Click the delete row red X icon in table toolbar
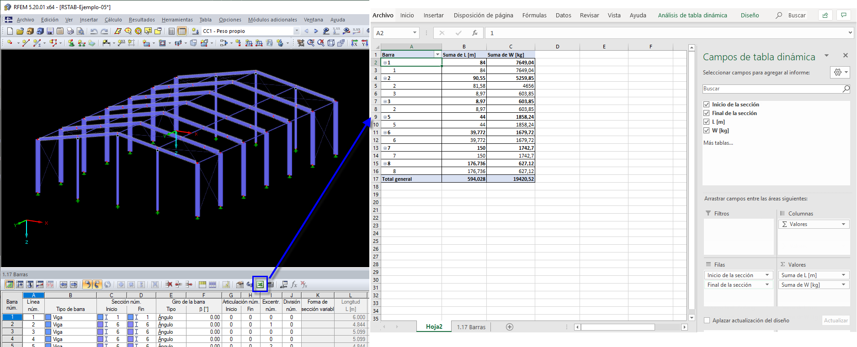Screen dimensions: 857x347 point(169,284)
